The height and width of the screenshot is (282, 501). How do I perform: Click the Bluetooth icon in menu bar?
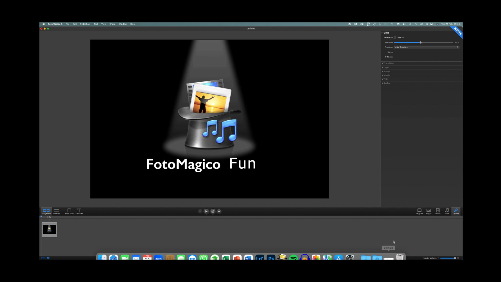pos(410,24)
